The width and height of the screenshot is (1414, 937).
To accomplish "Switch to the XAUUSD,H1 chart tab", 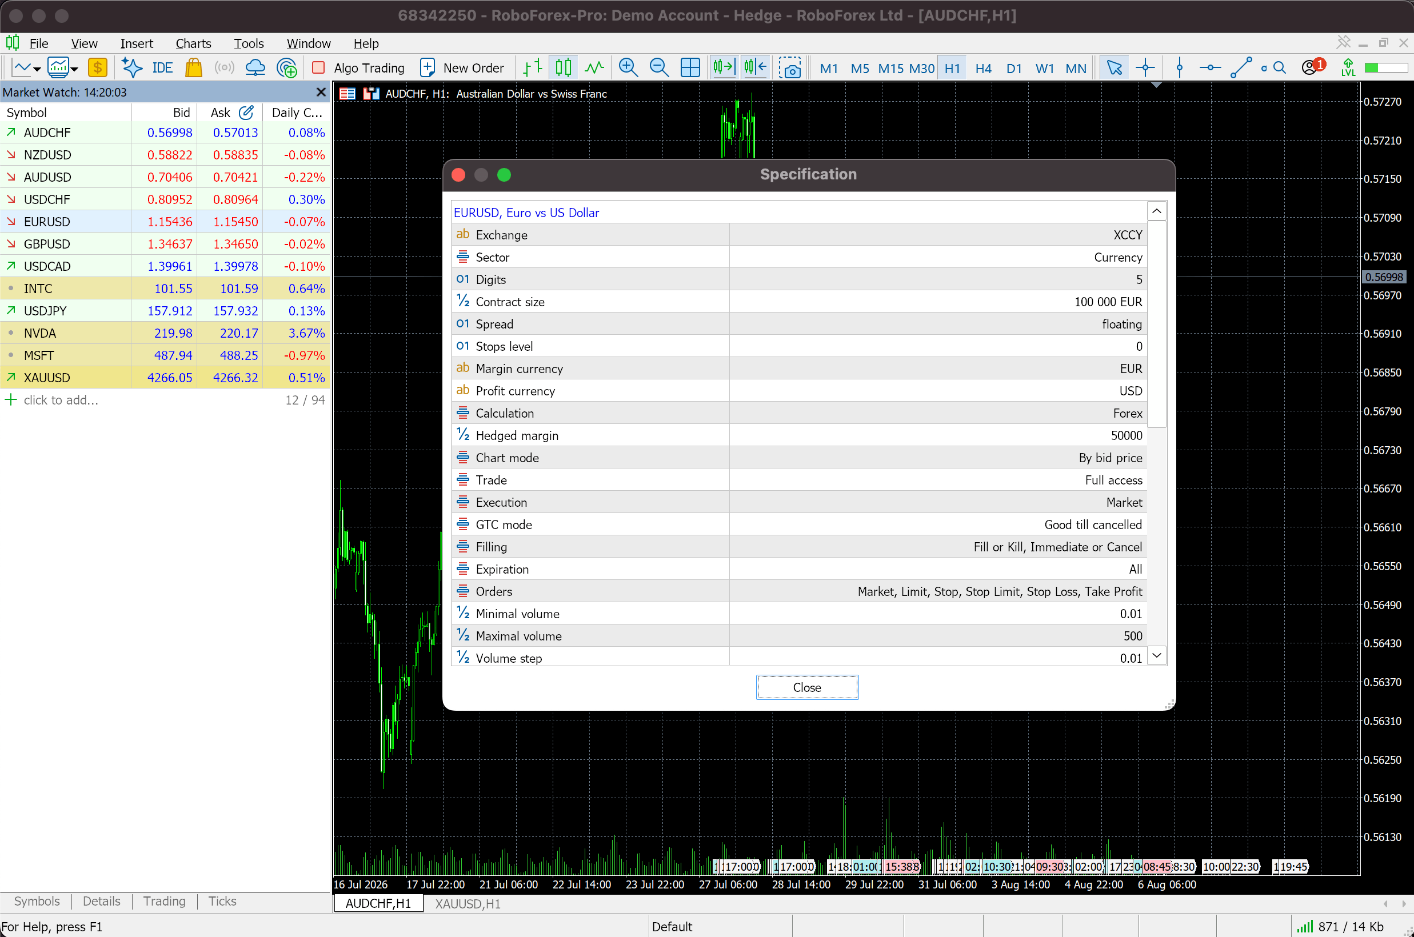I will pos(468,904).
